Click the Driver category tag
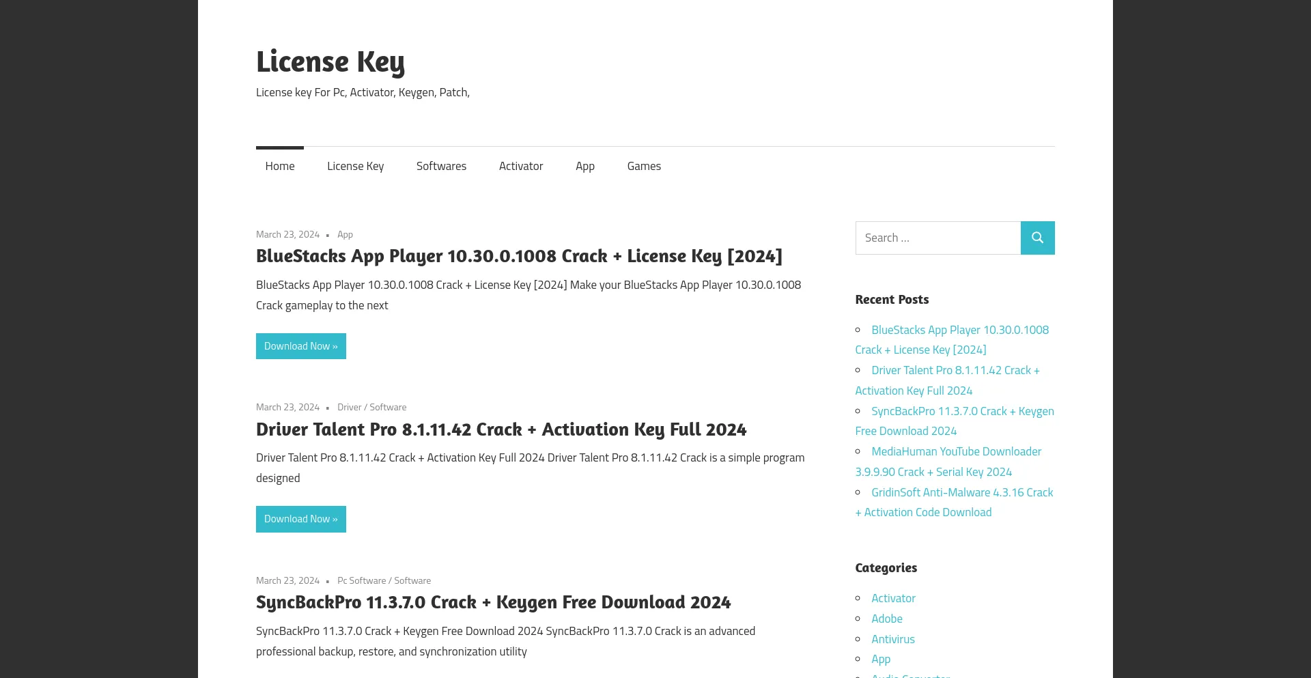Image resolution: width=1311 pixels, height=678 pixels. [350, 407]
